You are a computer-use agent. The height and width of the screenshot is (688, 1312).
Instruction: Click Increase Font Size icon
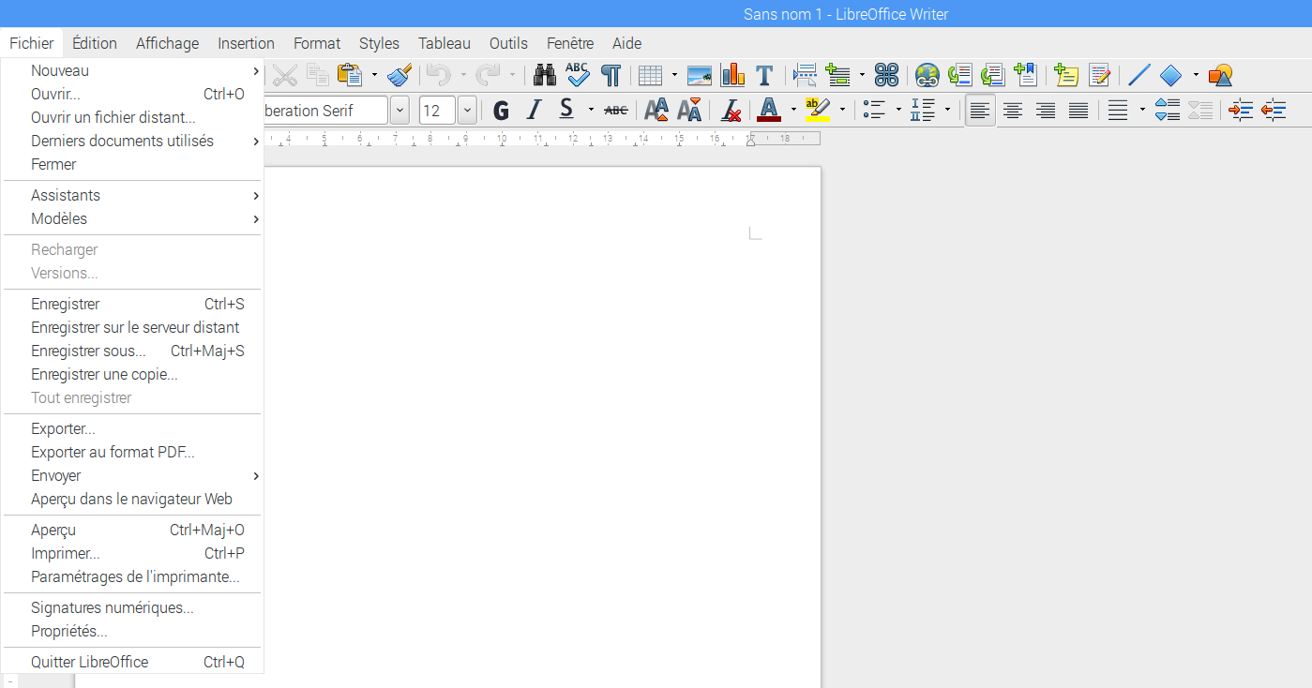pyautogui.click(x=656, y=111)
